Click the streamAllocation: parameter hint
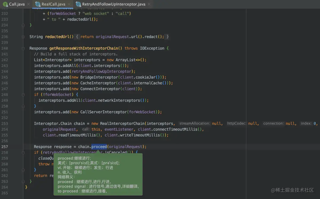 point(194,123)
